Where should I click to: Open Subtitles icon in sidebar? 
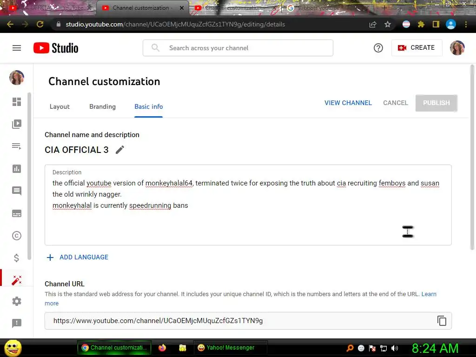pyautogui.click(x=17, y=213)
